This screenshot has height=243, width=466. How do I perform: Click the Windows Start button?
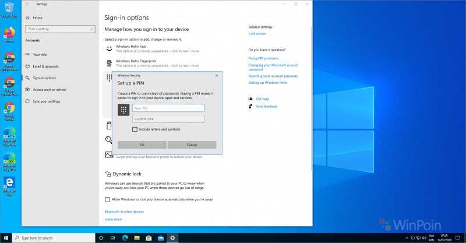(x=6, y=238)
